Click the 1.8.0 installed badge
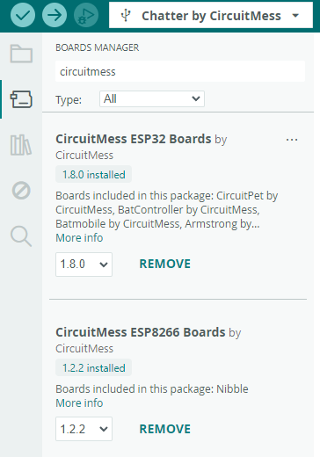Viewport: 320px width, 457px height. 94,175
